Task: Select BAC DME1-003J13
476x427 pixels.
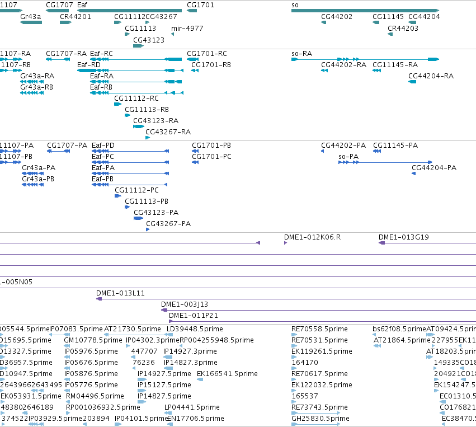Action: (x=185, y=304)
